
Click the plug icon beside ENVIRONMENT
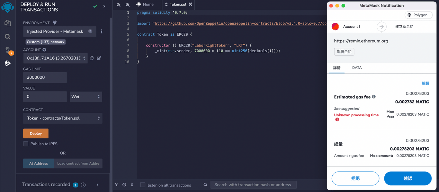(54, 23)
